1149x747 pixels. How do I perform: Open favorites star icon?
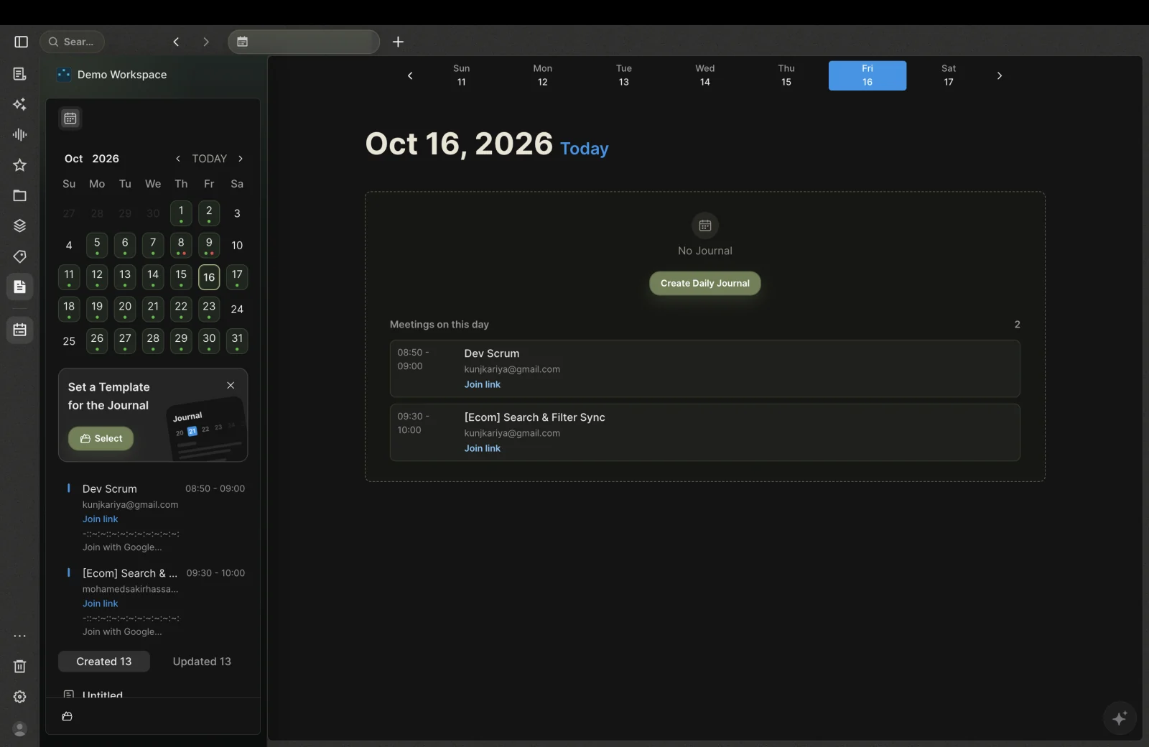(x=20, y=165)
